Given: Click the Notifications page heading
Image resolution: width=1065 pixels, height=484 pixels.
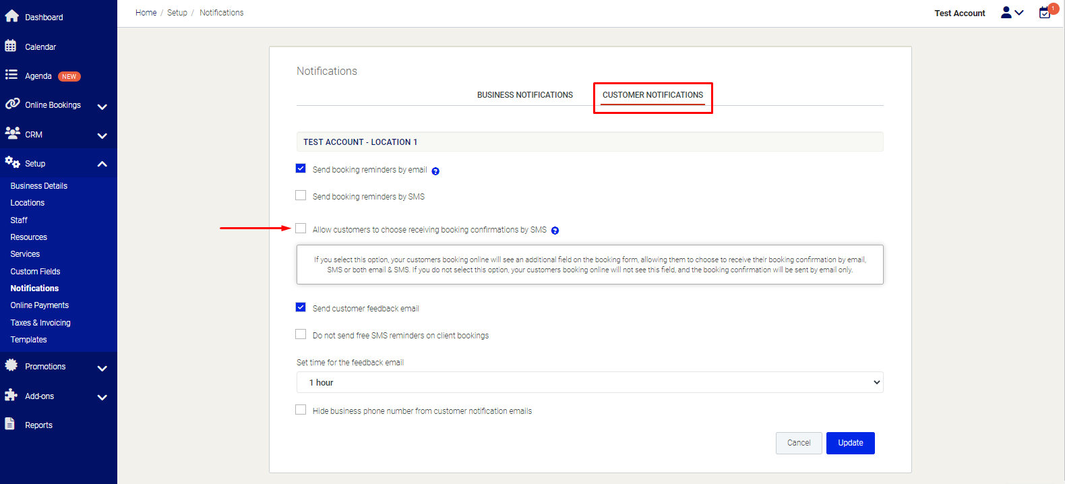Looking at the screenshot, I should point(327,71).
